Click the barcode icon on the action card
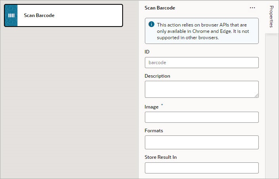The image size is (279, 179). pyautogui.click(x=11, y=15)
